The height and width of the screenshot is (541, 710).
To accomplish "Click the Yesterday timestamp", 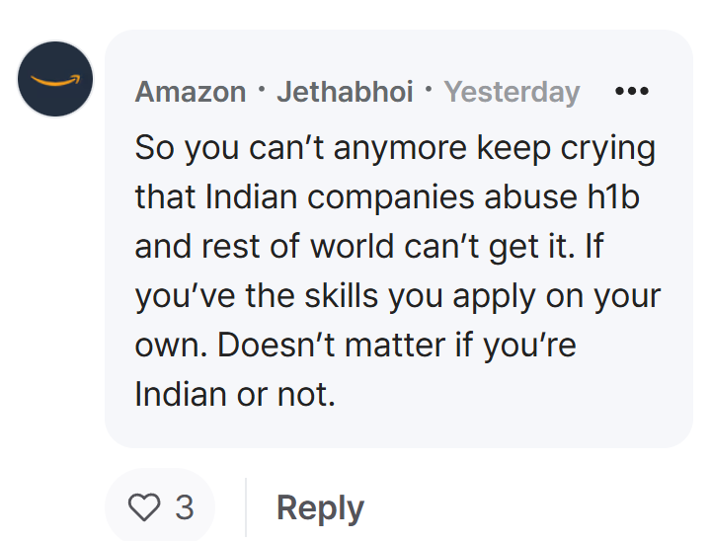I will [512, 93].
